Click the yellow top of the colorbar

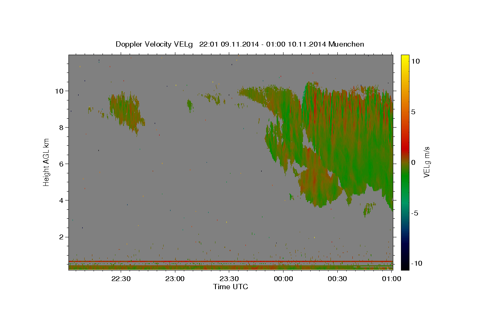[405, 59]
